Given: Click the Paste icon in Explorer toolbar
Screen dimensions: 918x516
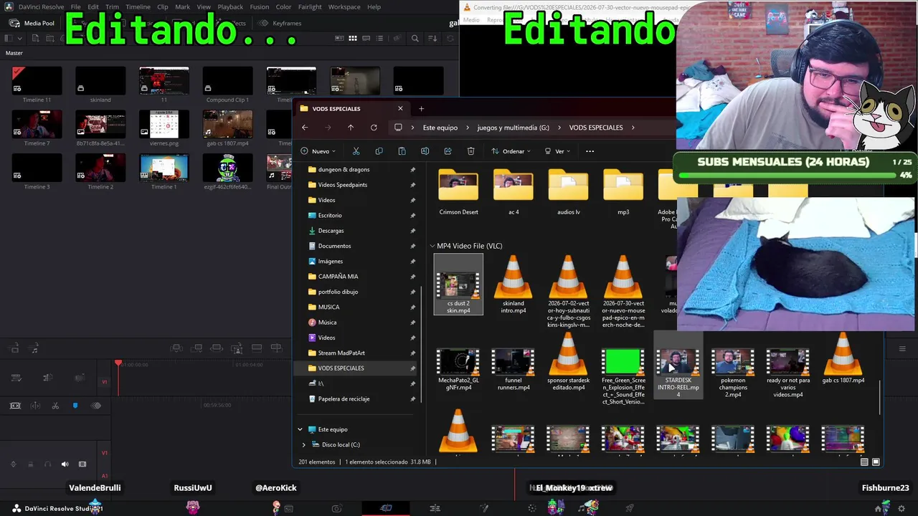Looking at the screenshot, I should (402, 151).
